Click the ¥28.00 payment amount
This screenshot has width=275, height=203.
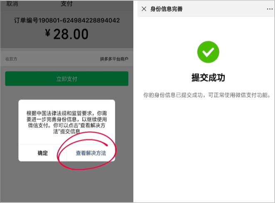click(x=66, y=34)
